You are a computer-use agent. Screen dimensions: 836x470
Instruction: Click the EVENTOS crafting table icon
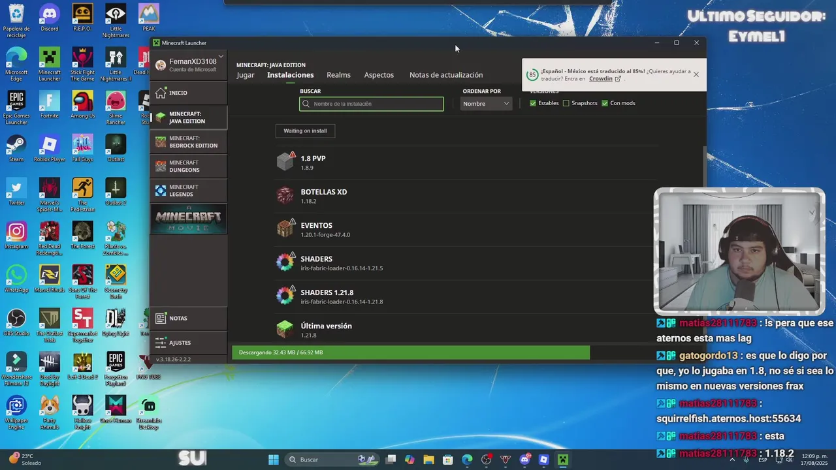(x=285, y=228)
